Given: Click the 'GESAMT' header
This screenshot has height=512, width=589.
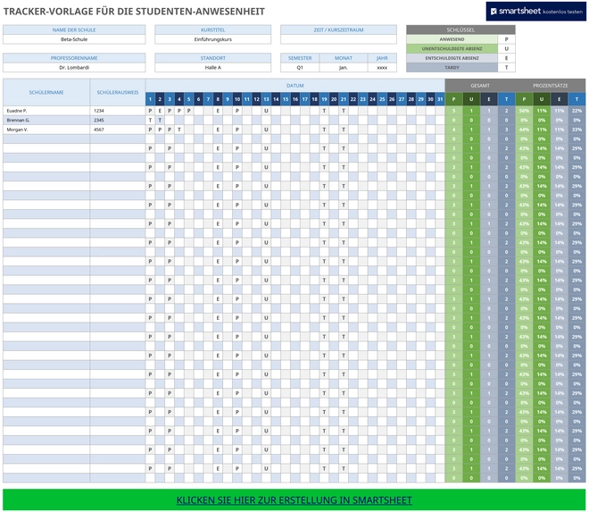Looking at the screenshot, I should click(x=480, y=86).
